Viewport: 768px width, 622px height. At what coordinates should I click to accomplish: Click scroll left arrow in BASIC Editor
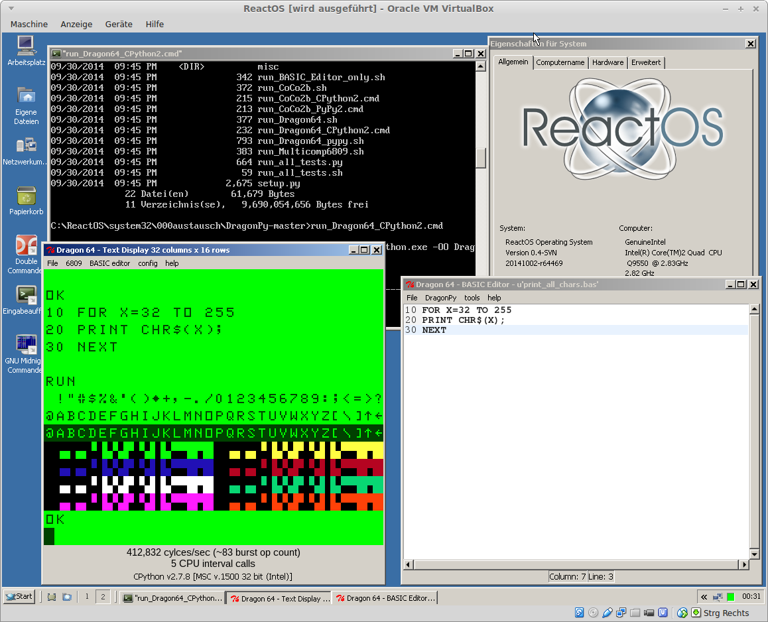pos(409,565)
